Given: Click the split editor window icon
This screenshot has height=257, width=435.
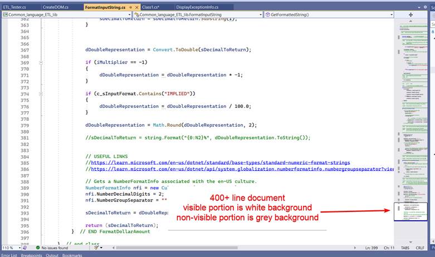Looking at the screenshot, I should [410, 14].
